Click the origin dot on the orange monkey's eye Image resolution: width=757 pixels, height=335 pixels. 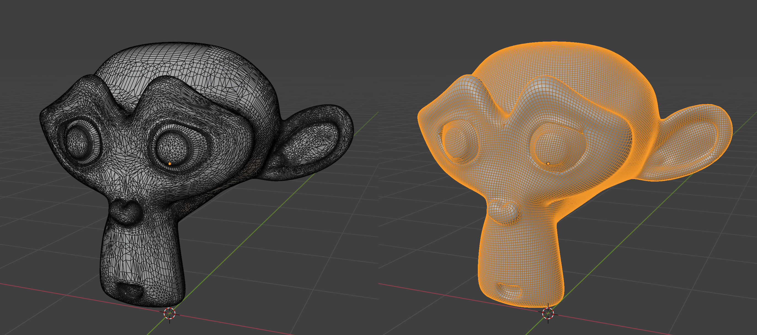(x=548, y=164)
